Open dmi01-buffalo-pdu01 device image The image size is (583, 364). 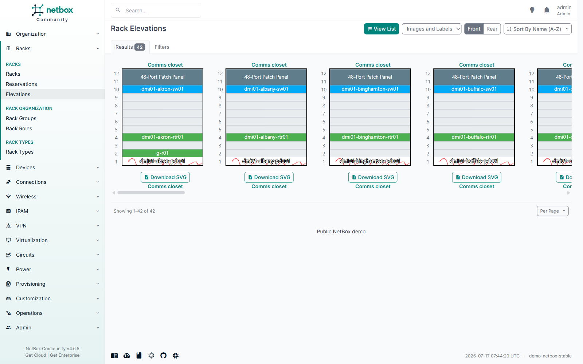point(474,161)
